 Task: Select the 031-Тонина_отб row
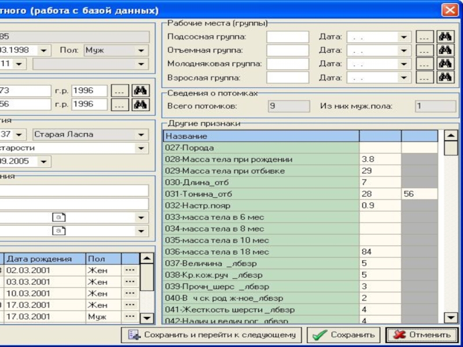point(260,194)
